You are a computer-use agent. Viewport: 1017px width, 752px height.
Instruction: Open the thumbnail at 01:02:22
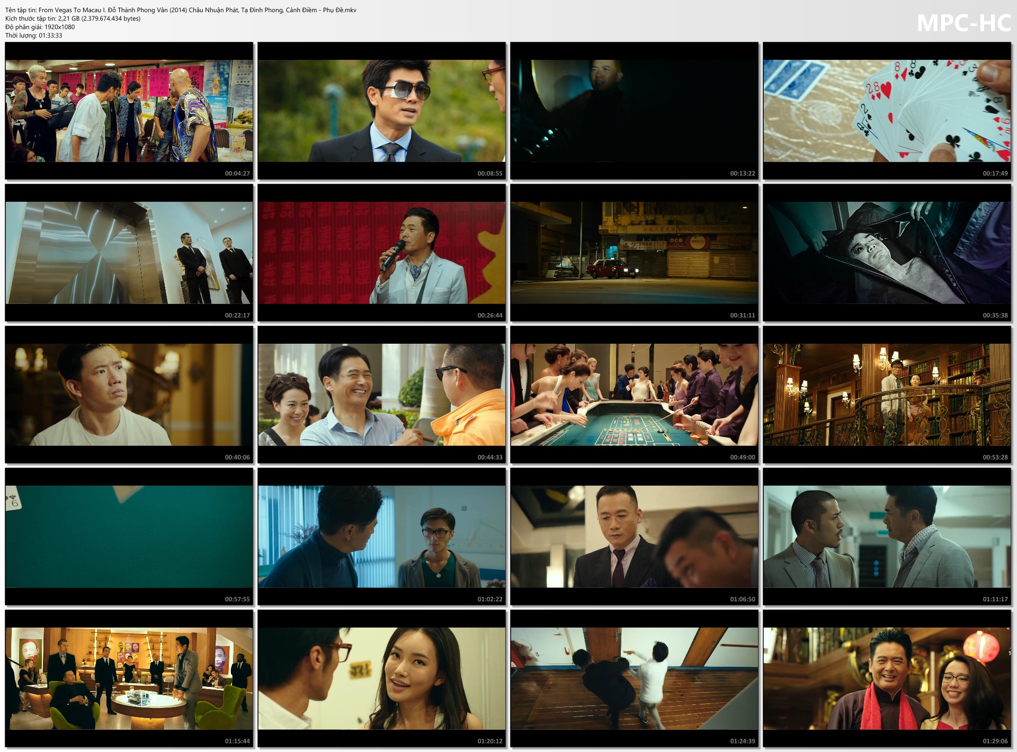tap(382, 536)
